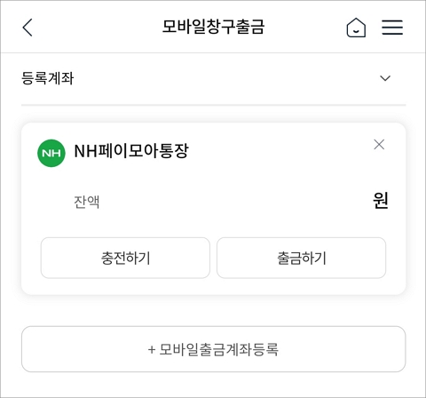Go back using the left arrow
The height and width of the screenshot is (398, 426).
28,28
